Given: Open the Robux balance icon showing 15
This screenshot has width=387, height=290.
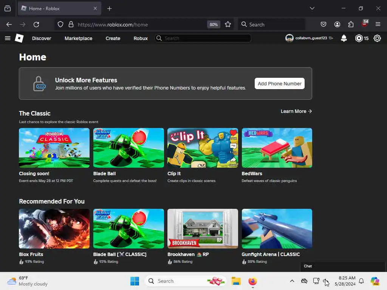Looking at the screenshot, I should (x=359, y=38).
